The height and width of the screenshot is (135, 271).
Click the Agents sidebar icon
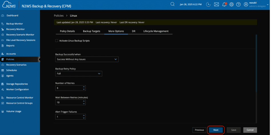(x=2, y=76)
